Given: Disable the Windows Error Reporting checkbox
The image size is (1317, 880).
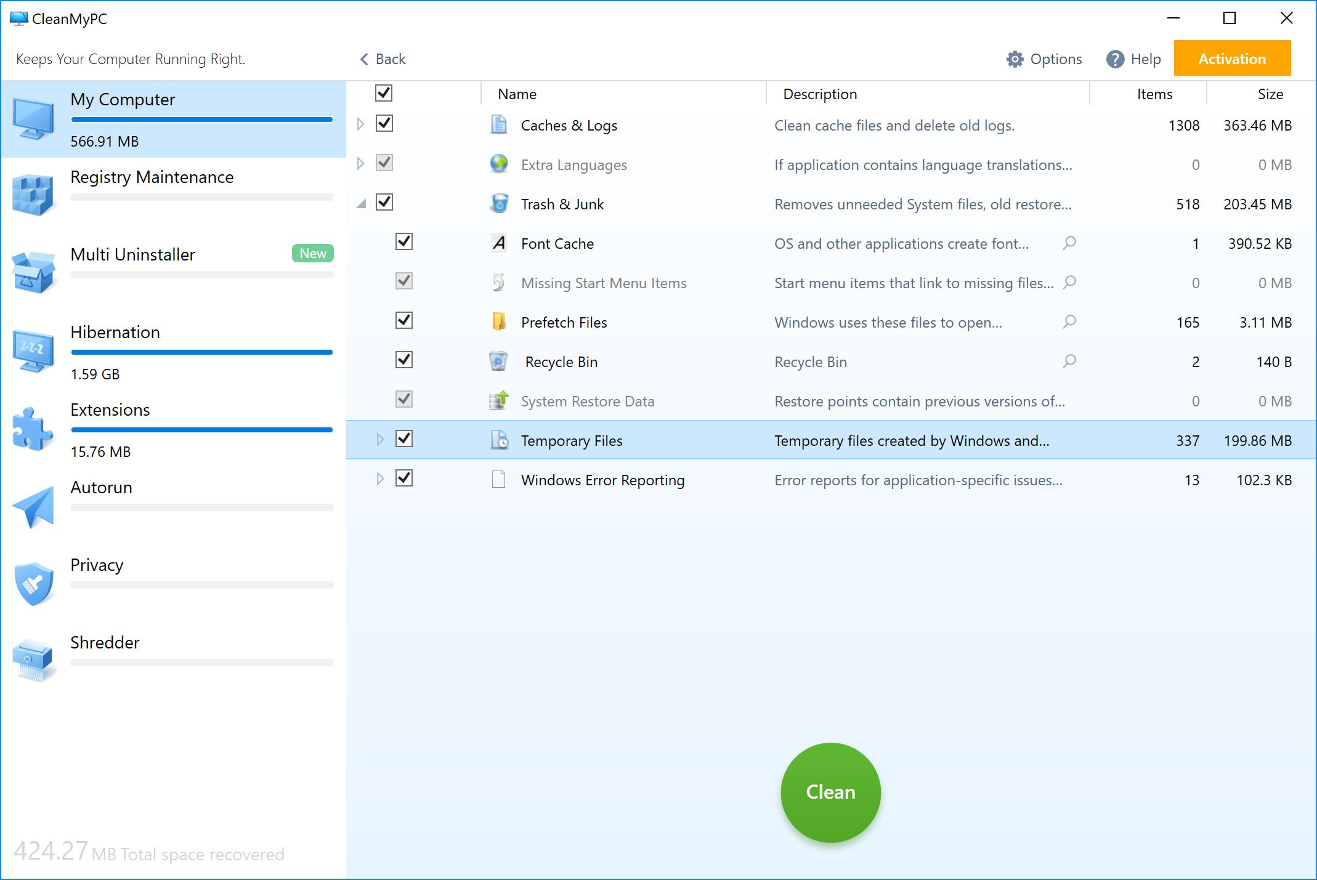Looking at the screenshot, I should [405, 478].
